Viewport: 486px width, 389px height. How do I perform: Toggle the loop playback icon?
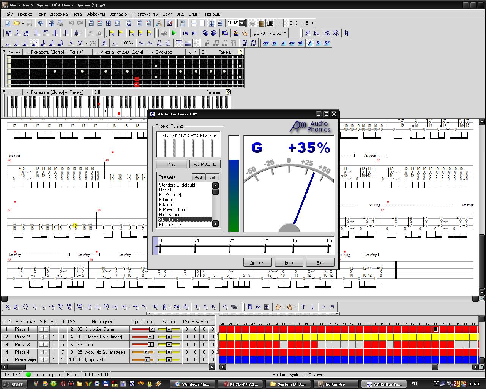(x=225, y=33)
